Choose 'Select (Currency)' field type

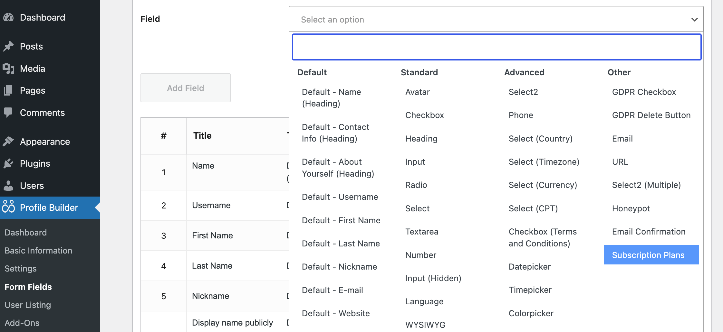tap(543, 185)
